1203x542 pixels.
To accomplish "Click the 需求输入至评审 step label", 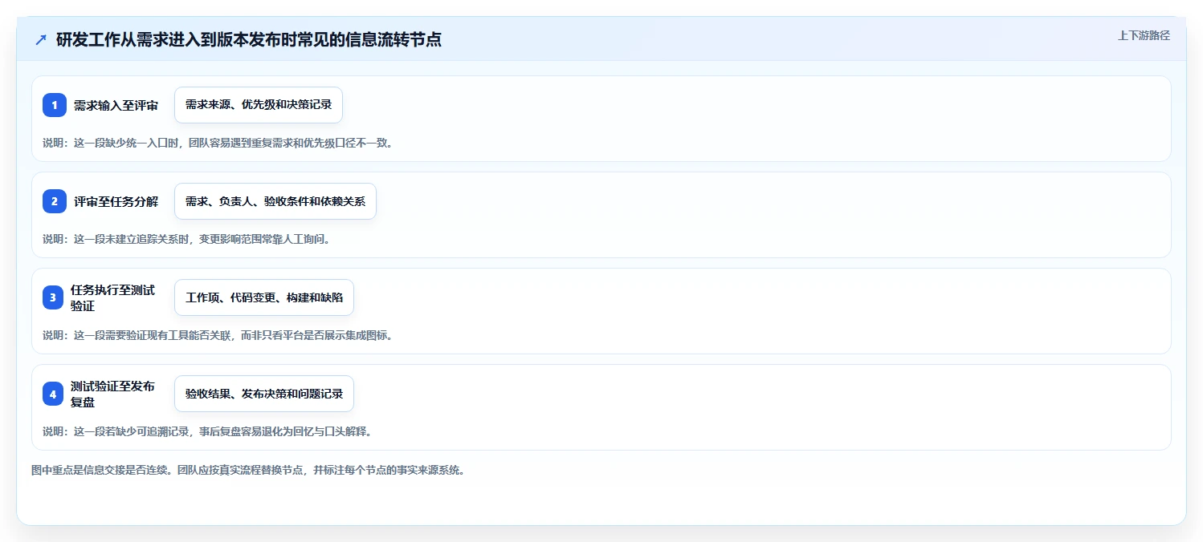I will click(116, 105).
